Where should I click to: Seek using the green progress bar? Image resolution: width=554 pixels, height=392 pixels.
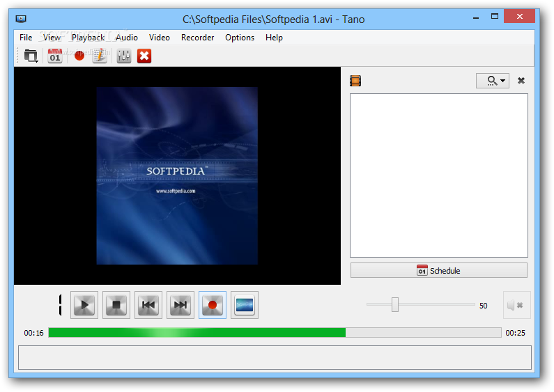275,333
